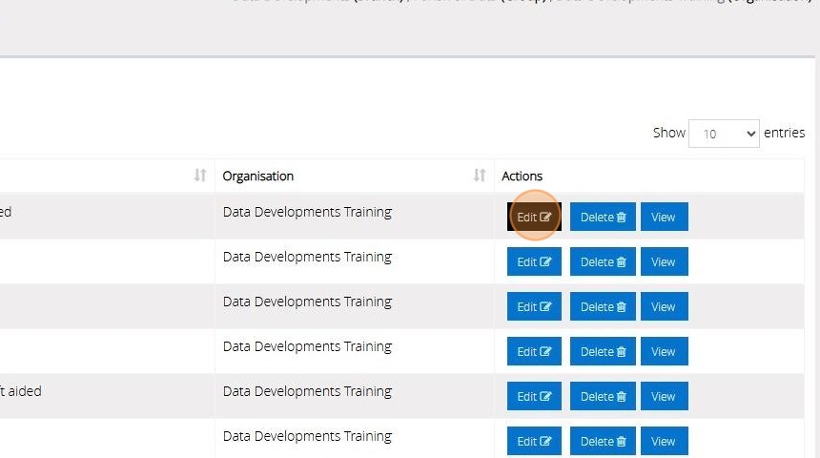
Task: Click Edit in the sixth table row
Action: coord(534,441)
